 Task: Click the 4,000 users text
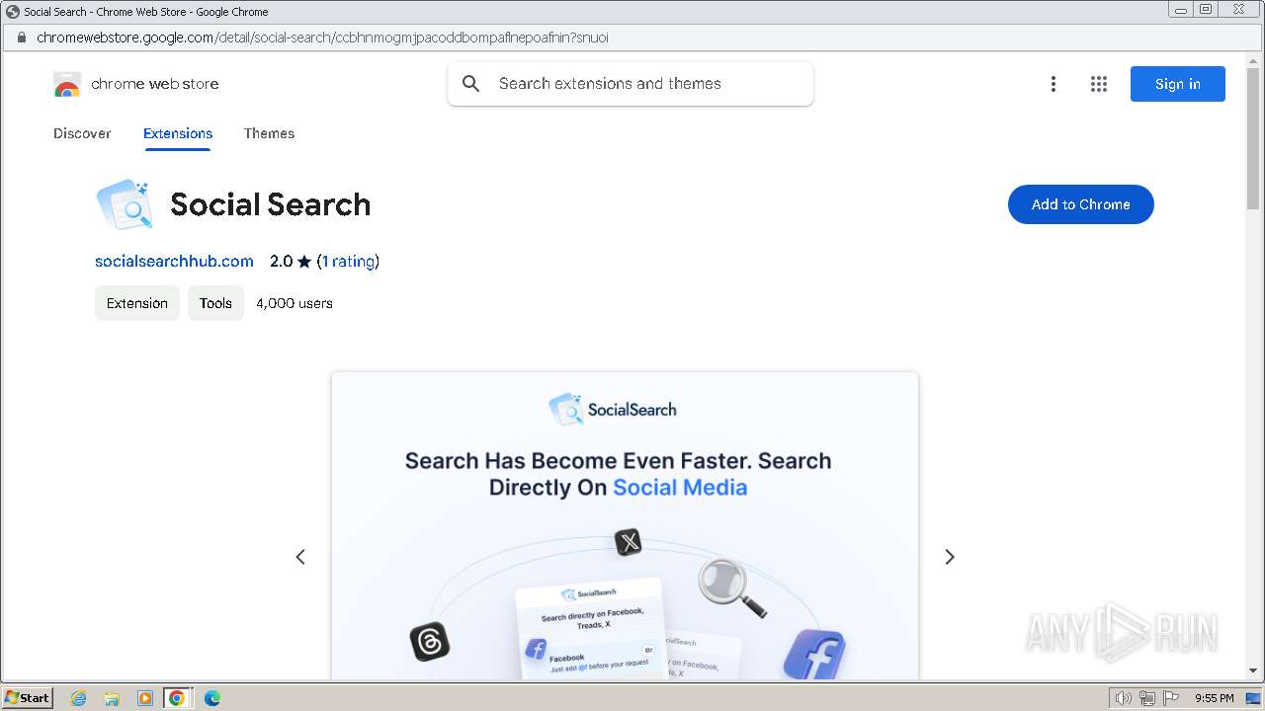[x=295, y=303]
